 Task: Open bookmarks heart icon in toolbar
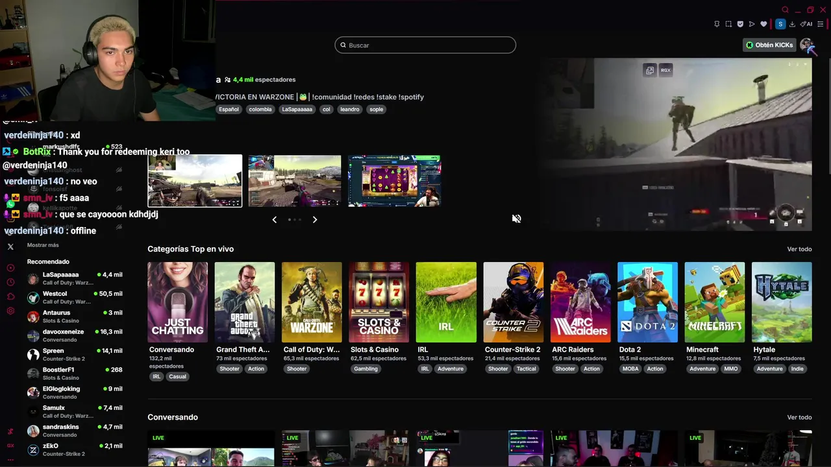763,24
